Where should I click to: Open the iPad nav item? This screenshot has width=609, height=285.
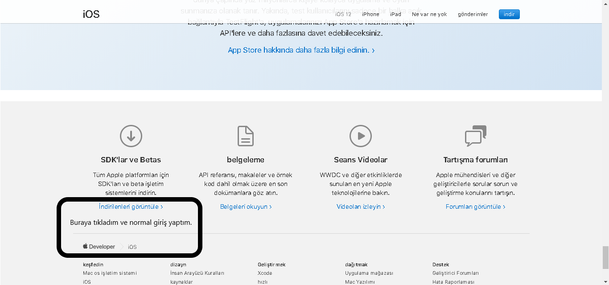tap(395, 14)
